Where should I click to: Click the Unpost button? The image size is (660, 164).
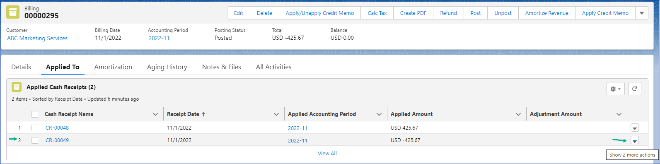point(503,13)
